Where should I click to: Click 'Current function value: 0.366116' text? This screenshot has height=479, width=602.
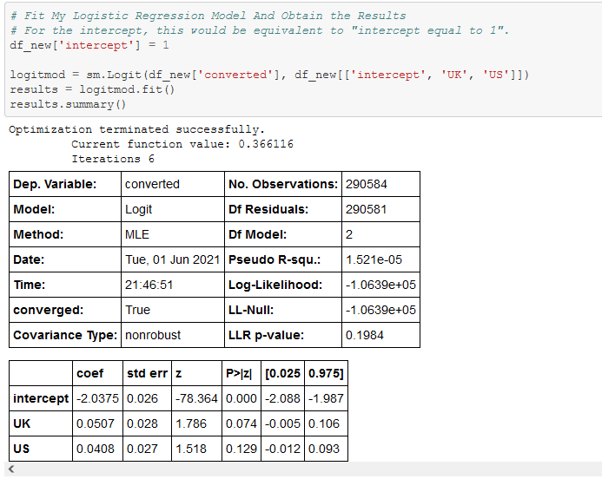click(x=182, y=144)
